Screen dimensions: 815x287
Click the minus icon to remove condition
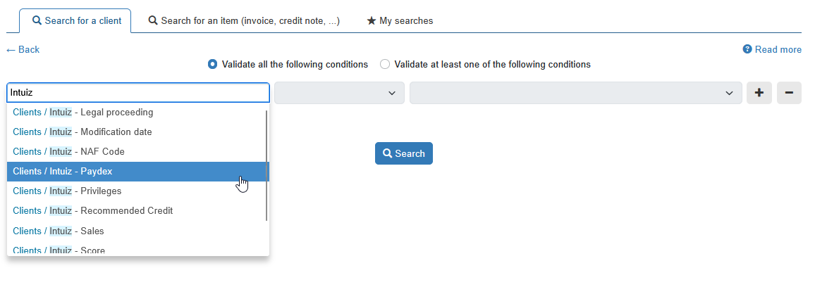pyautogui.click(x=789, y=93)
